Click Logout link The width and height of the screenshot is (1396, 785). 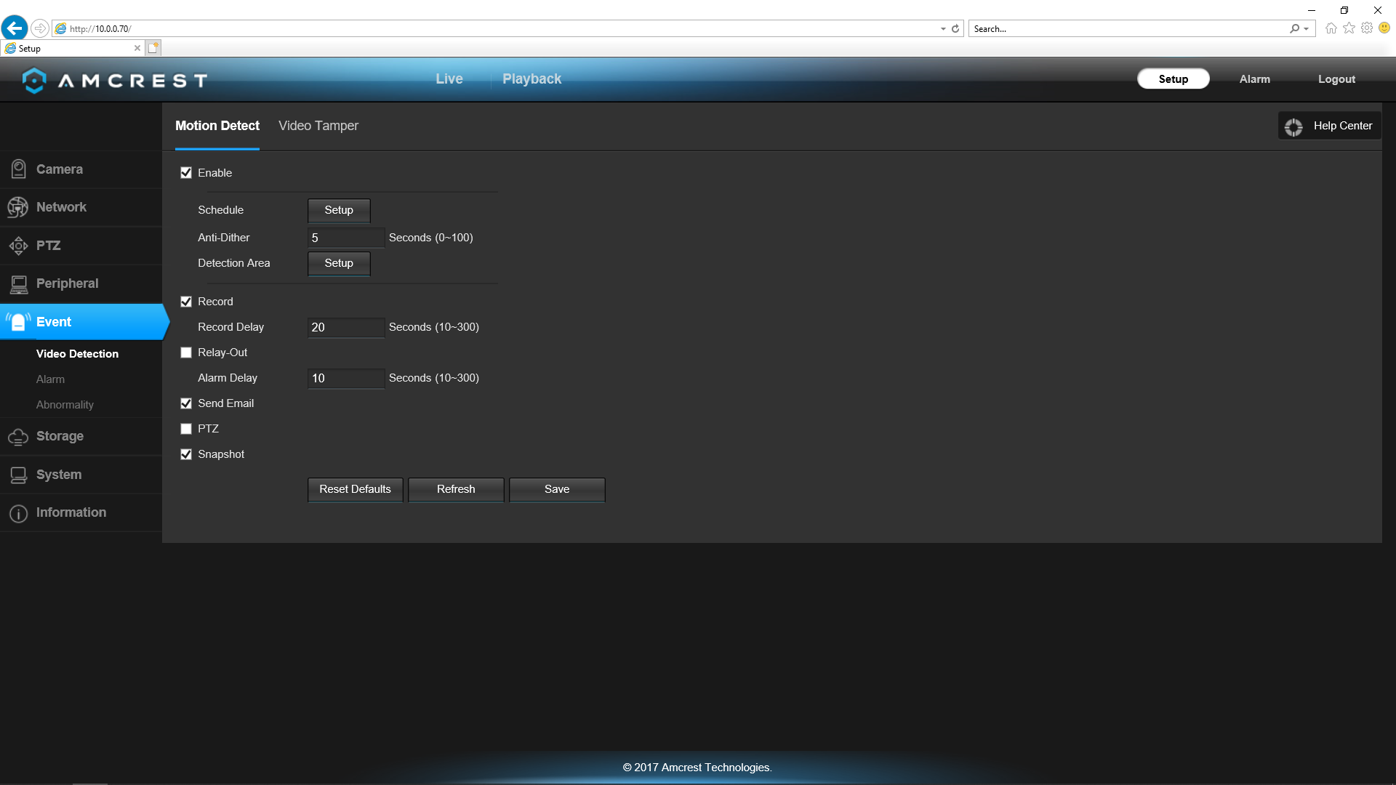1336,78
